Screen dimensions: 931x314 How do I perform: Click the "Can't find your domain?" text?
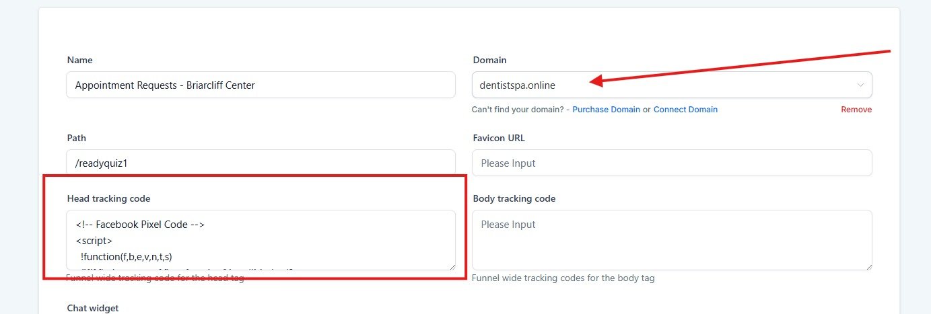click(x=517, y=110)
